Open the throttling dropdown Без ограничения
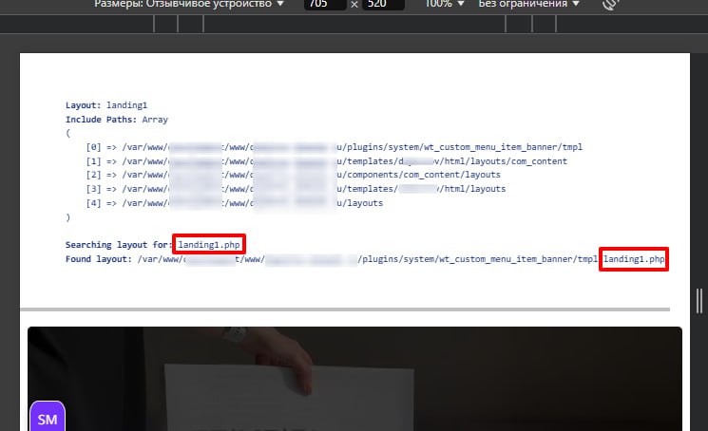 pos(528,4)
